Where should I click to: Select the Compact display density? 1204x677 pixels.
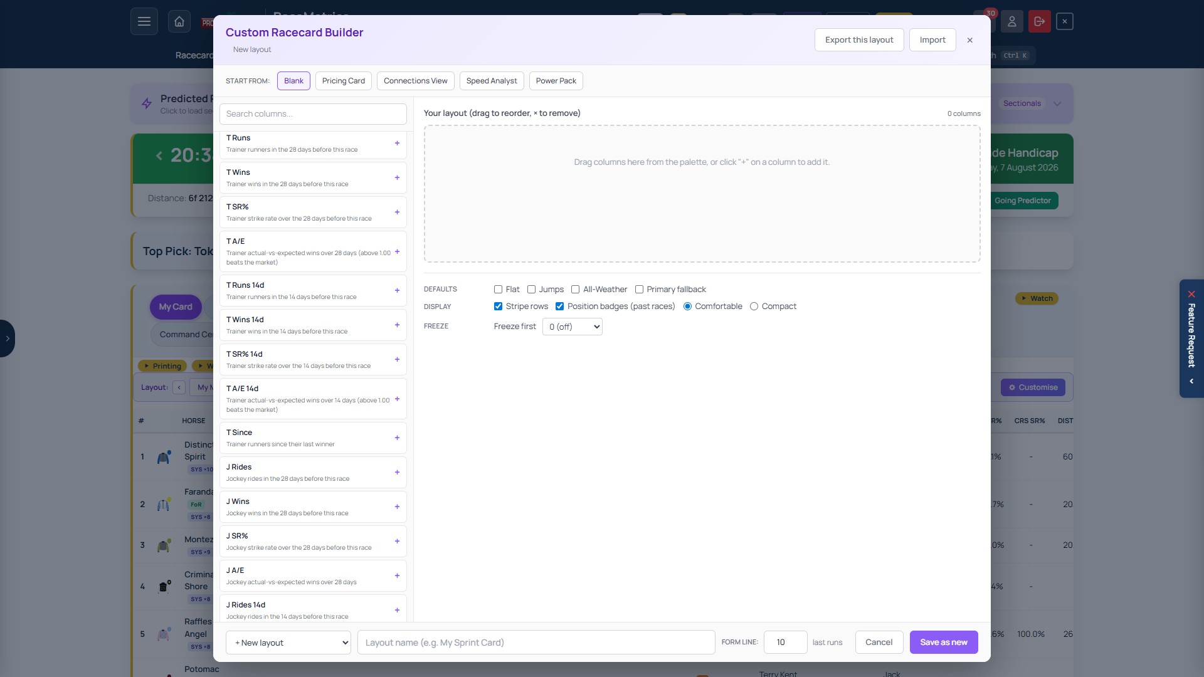(x=754, y=307)
